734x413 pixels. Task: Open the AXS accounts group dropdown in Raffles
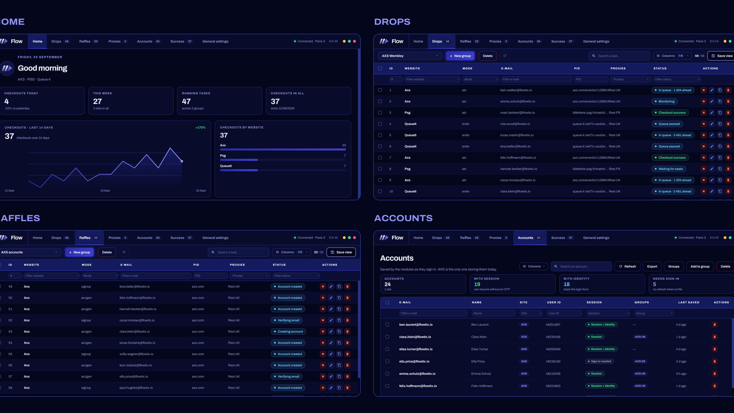[29, 252]
